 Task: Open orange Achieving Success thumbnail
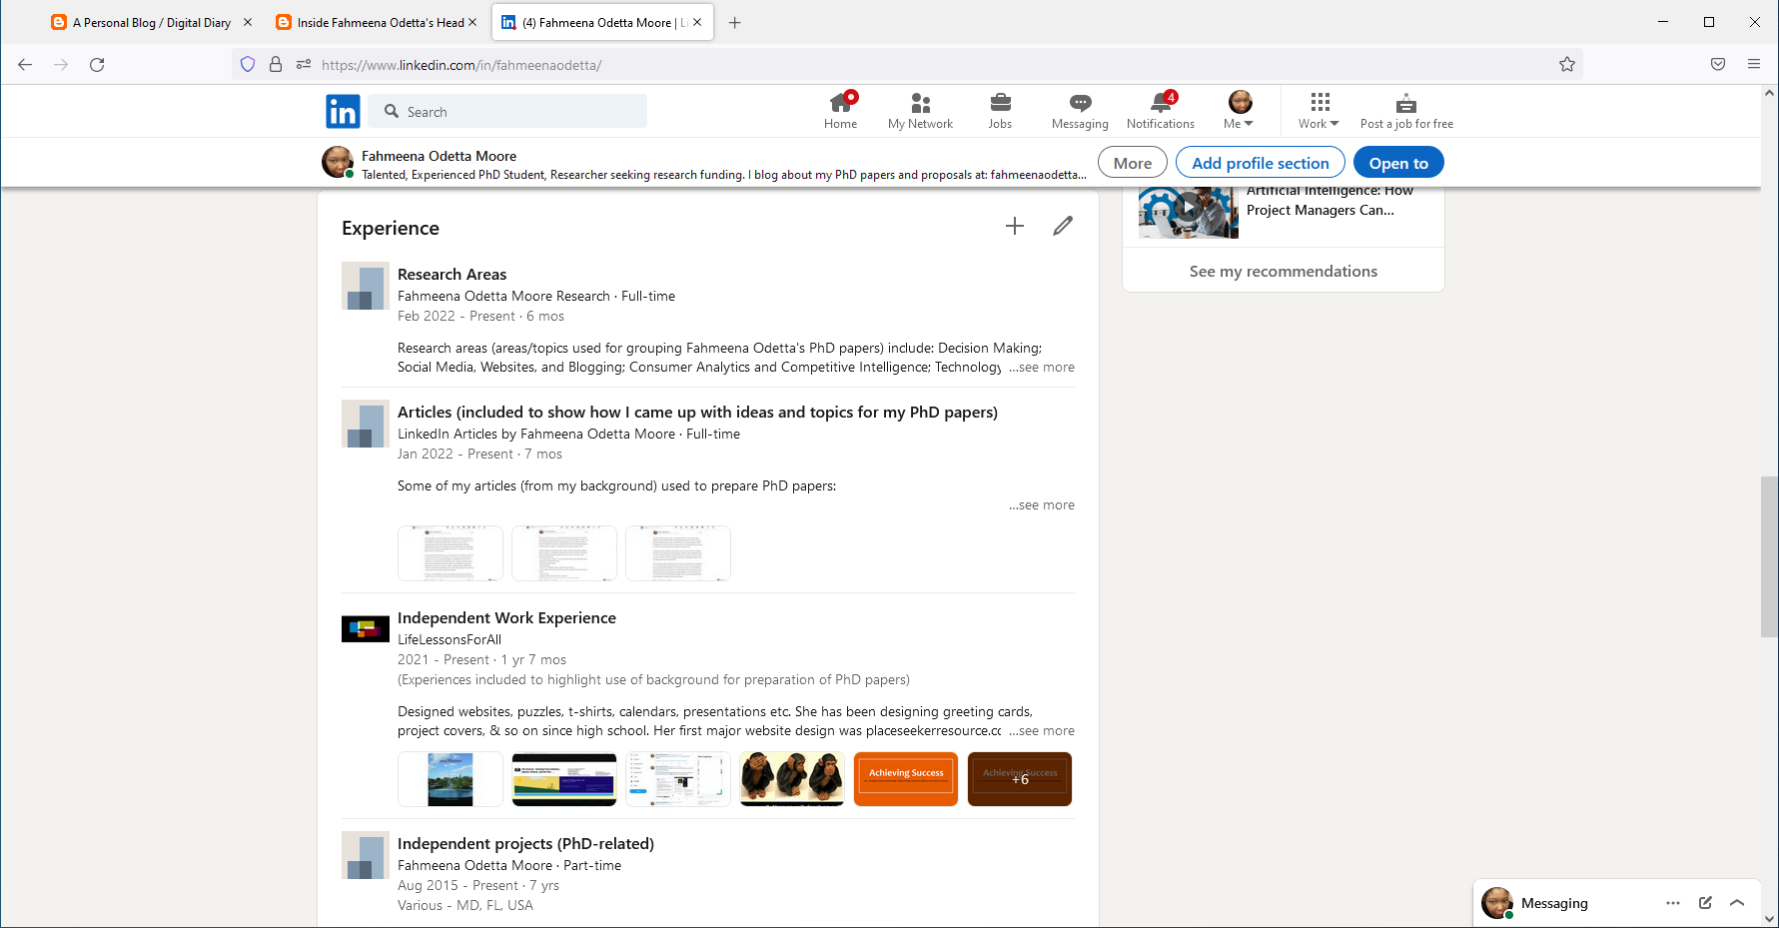pos(906,779)
